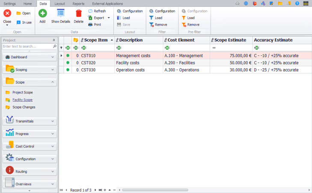Viewport: 312px width, 193px height.
Task: Open Project Scope in sidebar
Action: [x=22, y=92]
